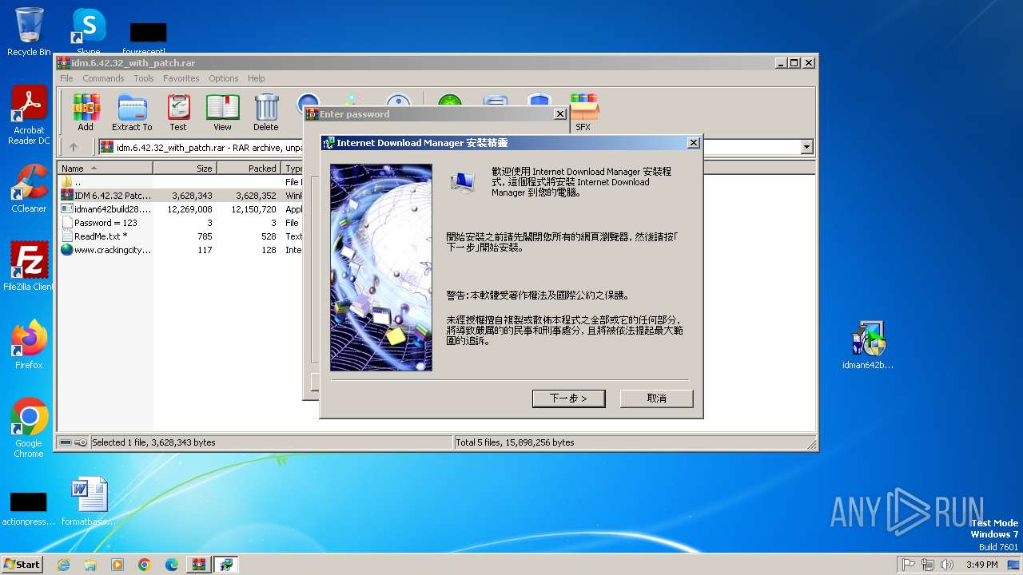Switch to the WinRAR taskbar button
The width and height of the screenshot is (1023, 575).
[x=199, y=565]
